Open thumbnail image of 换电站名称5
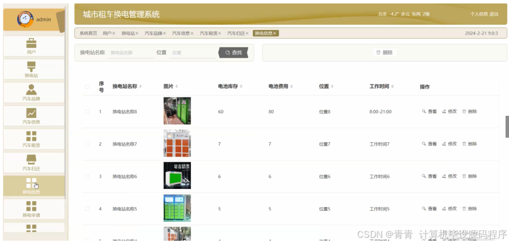This screenshot has width=509, height=243. click(177, 208)
